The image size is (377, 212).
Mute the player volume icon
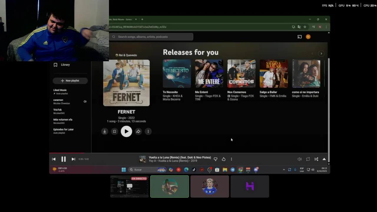click(300, 159)
